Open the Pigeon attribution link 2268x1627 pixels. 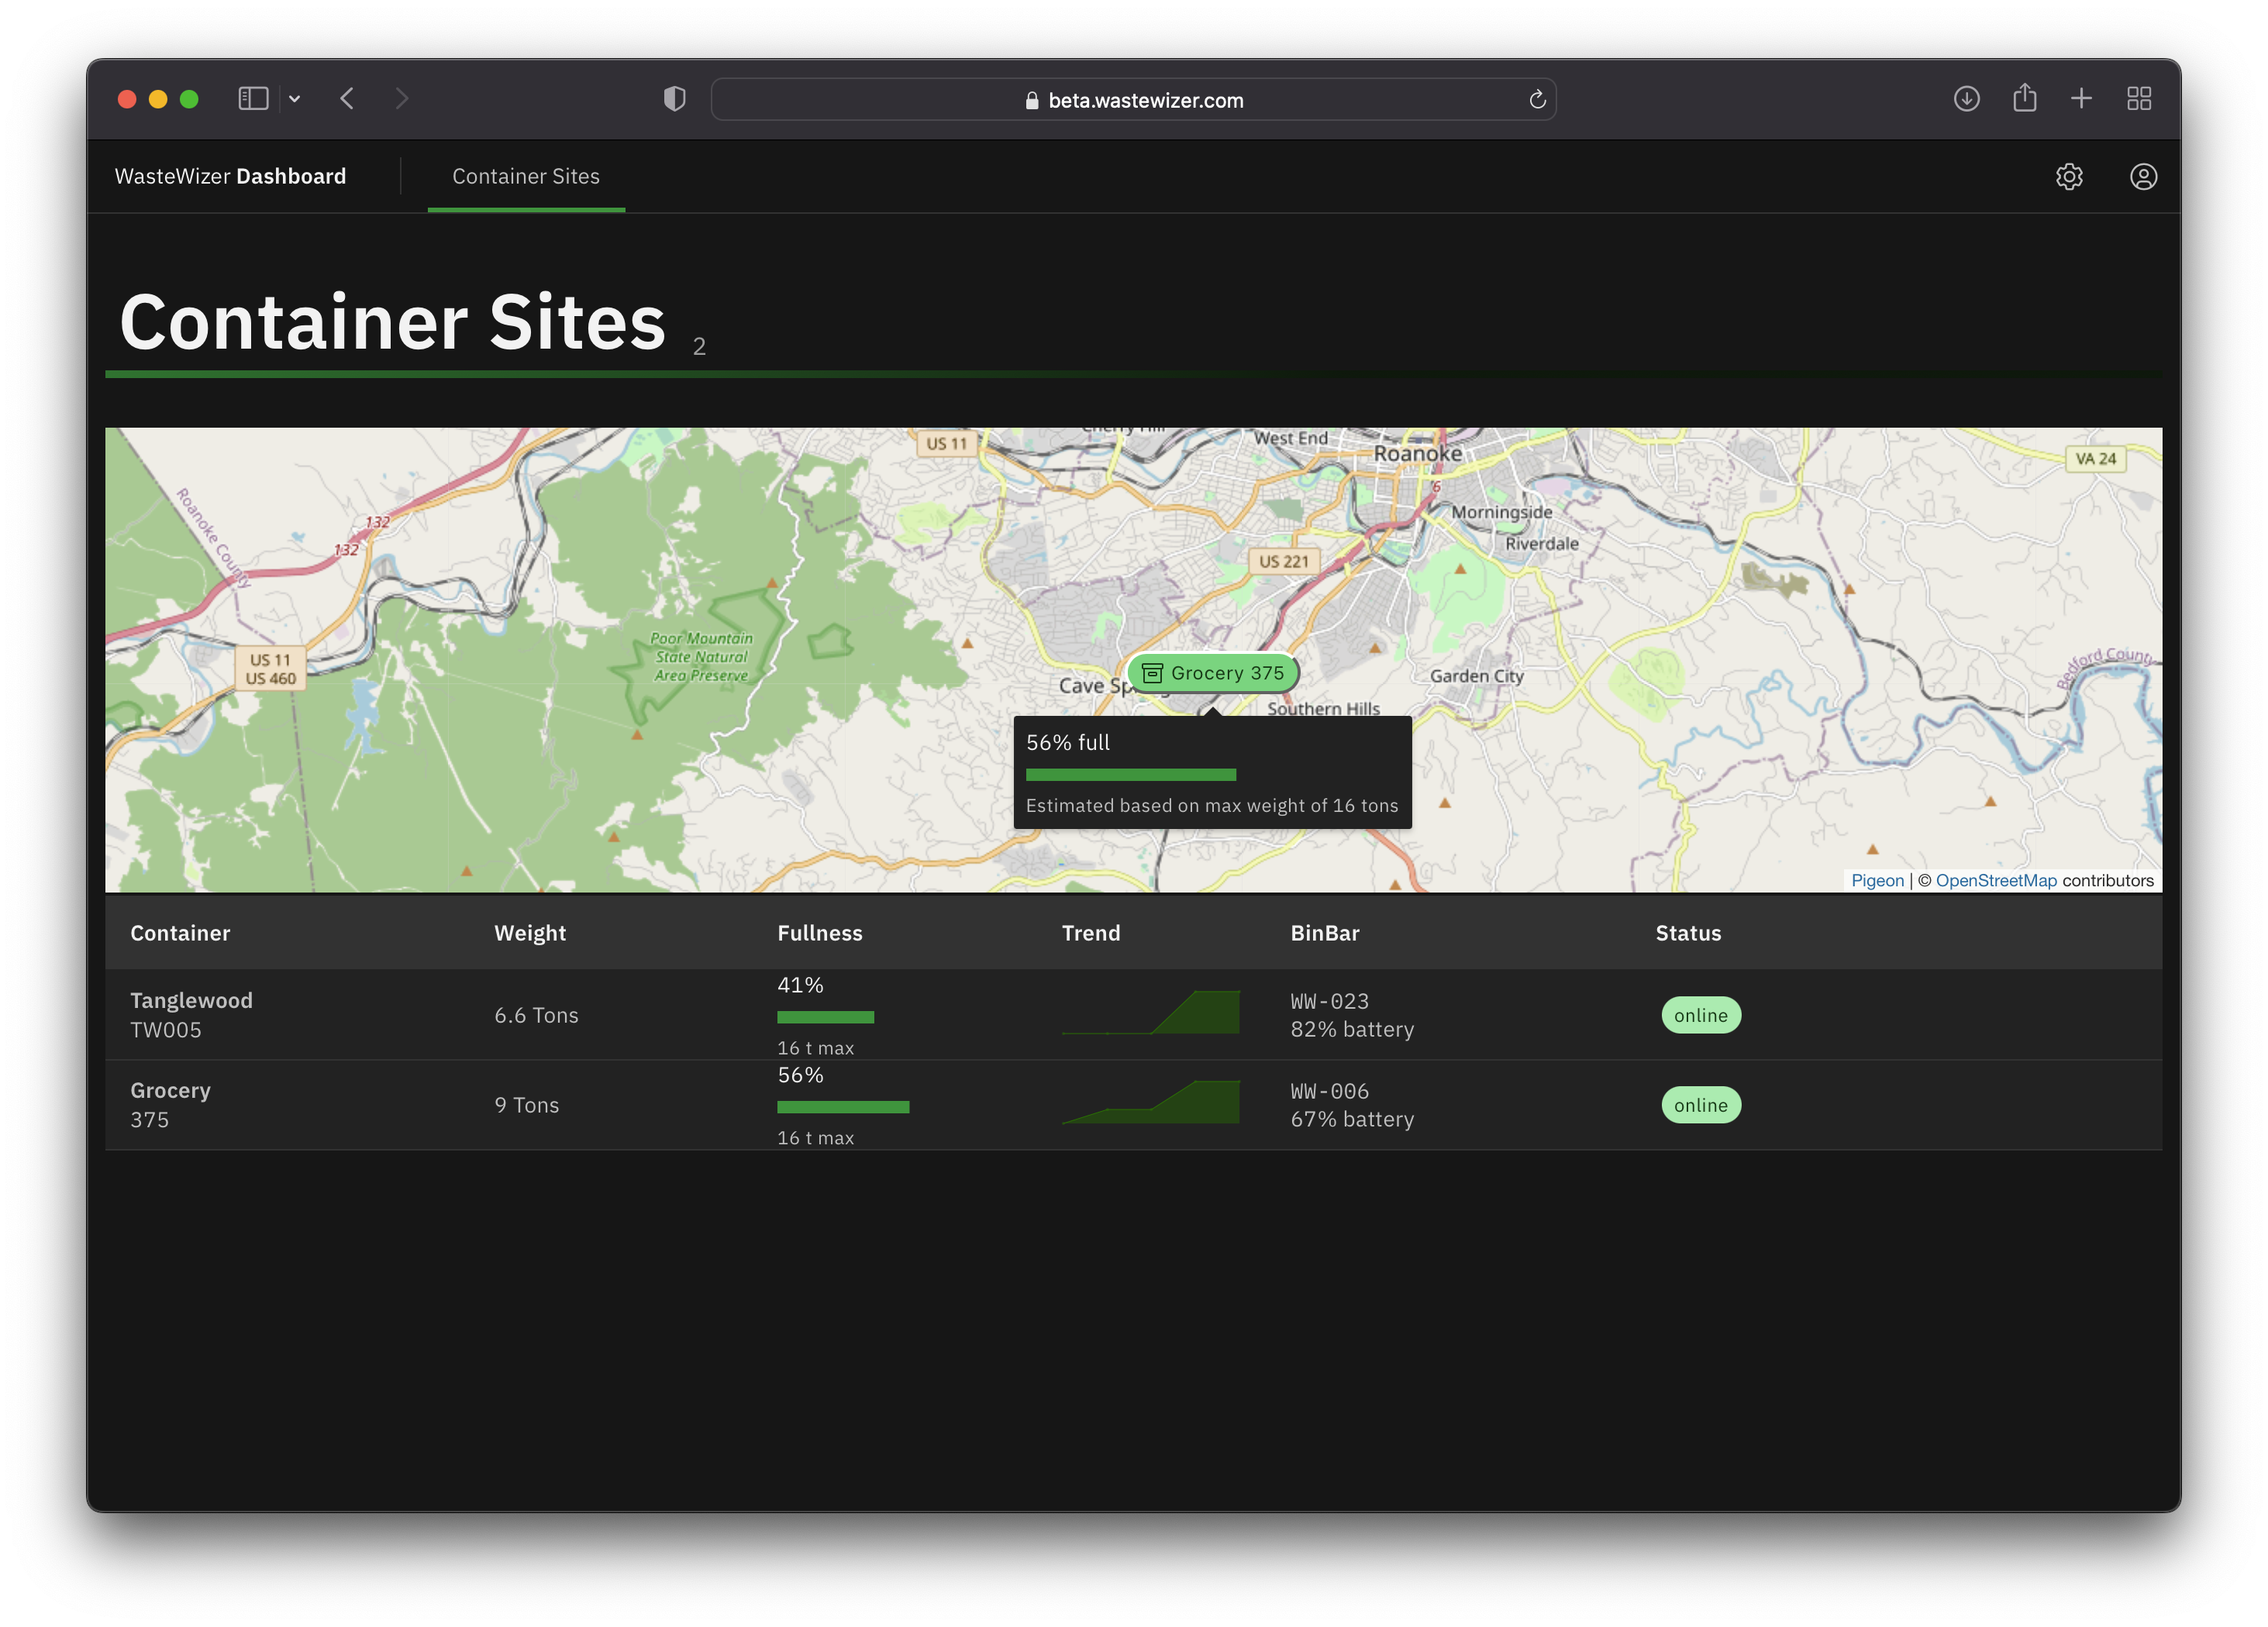click(x=1877, y=880)
